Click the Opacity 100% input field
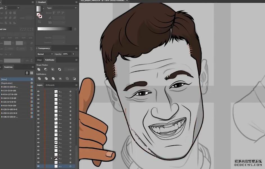Viewport: 265px width, 169px height. 67,54
